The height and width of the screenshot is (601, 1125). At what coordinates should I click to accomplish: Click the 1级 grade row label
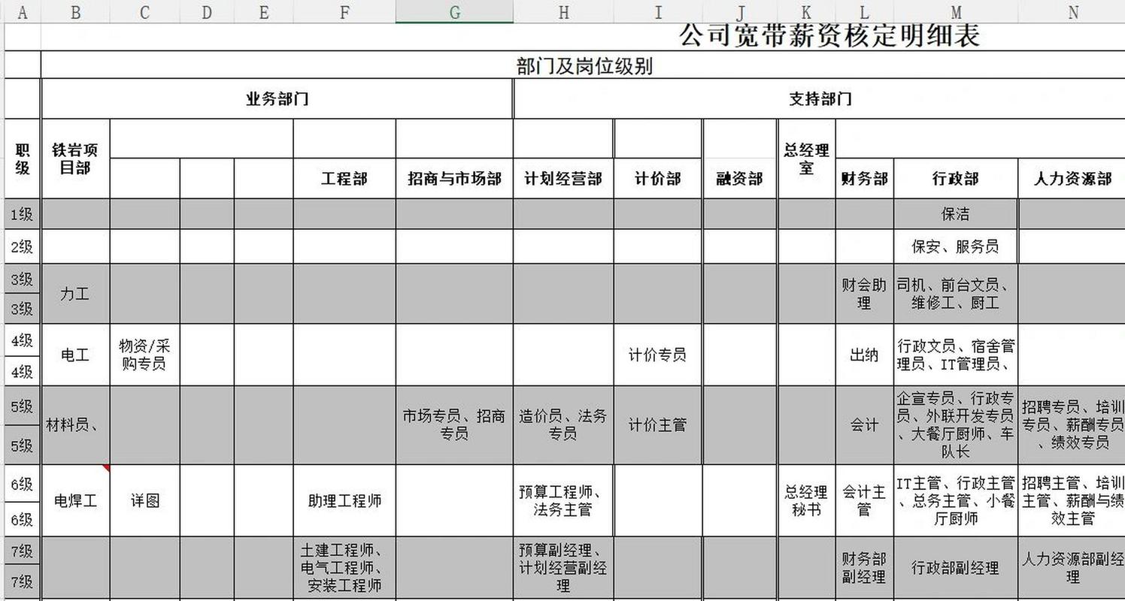point(22,214)
